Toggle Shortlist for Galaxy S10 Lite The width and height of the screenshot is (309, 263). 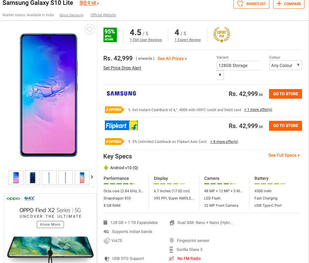251,4
